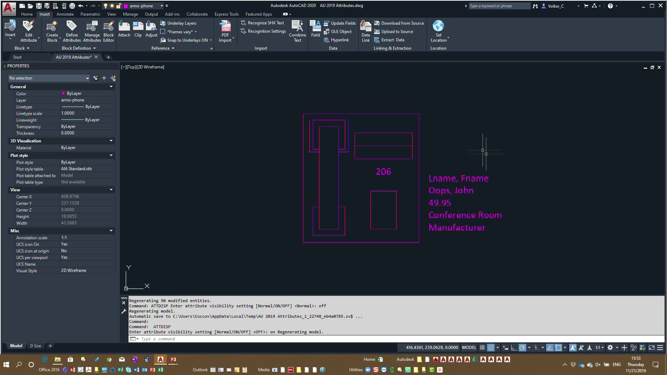Toggle the layer freeze sun icon for anno-phone

pyautogui.click(x=112, y=6)
